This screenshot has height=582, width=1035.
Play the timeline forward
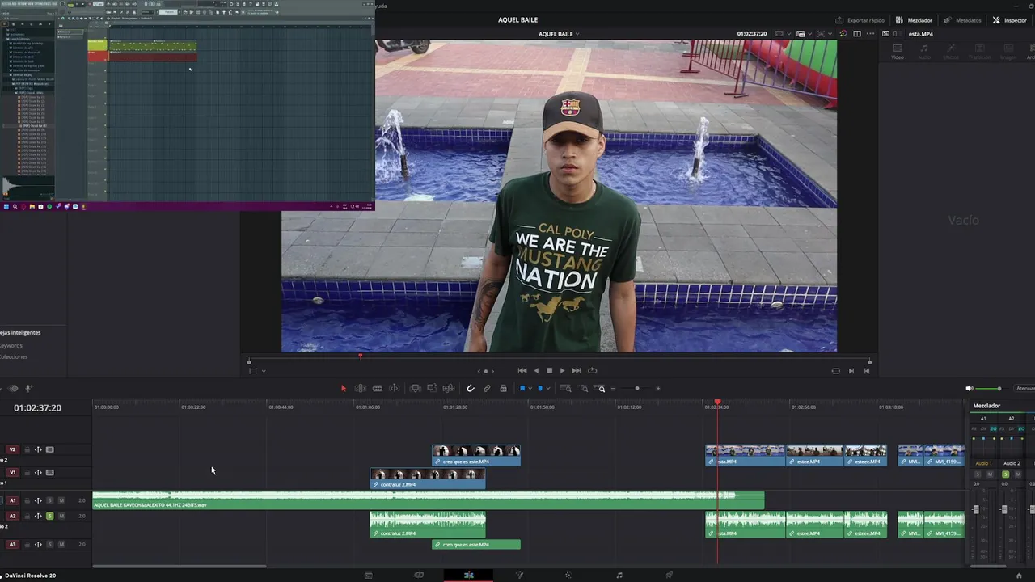[562, 371]
